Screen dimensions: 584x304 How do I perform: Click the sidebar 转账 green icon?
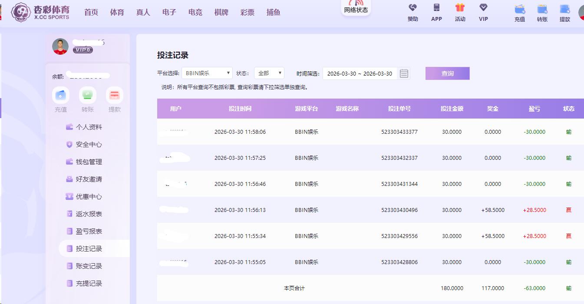(88, 95)
